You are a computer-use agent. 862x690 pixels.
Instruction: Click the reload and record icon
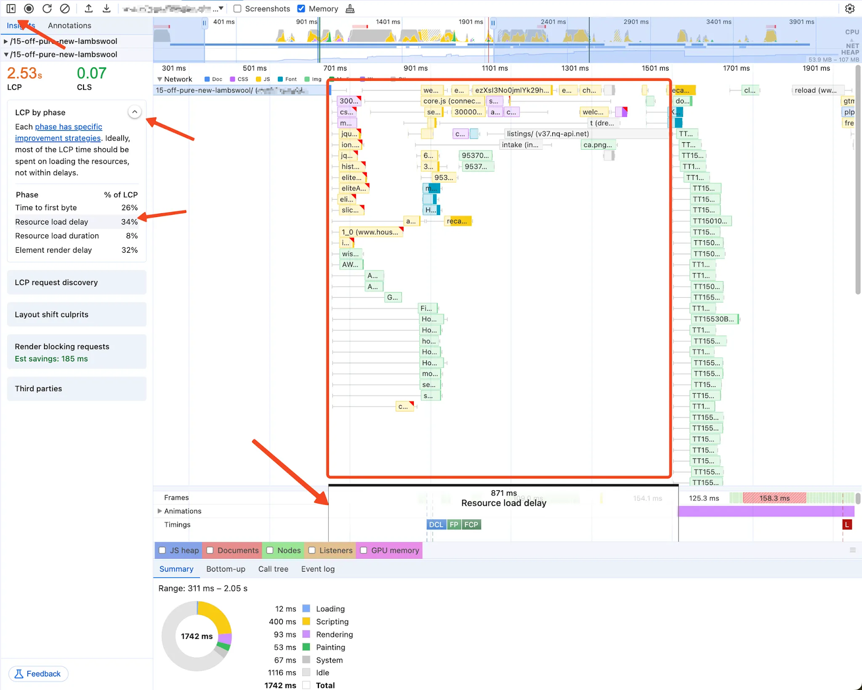(47, 9)
